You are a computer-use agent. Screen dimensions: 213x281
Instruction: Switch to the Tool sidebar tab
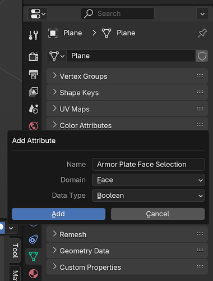pos(15,251)
